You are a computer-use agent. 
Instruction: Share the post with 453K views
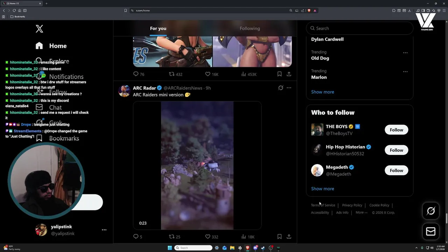(289, 74)
